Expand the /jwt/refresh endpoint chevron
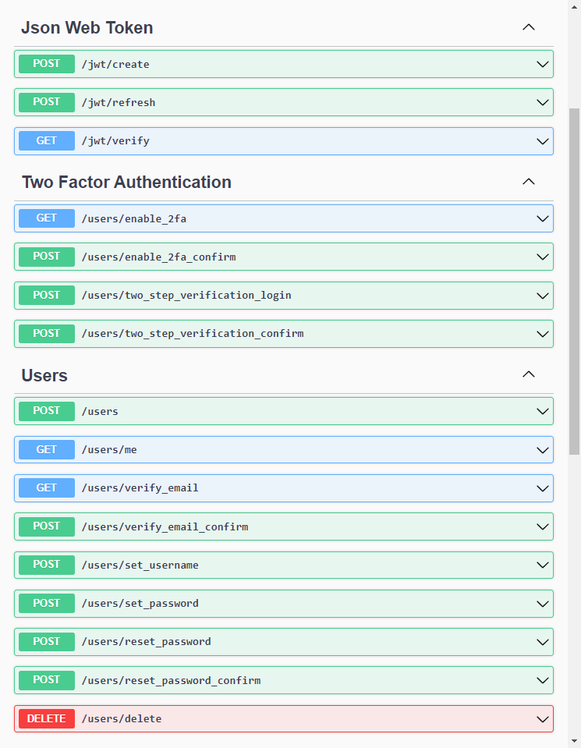 pos(543,102)
